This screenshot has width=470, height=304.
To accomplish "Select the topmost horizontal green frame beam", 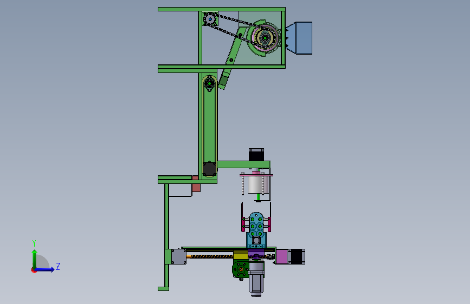I will click(x=222, y=9).
